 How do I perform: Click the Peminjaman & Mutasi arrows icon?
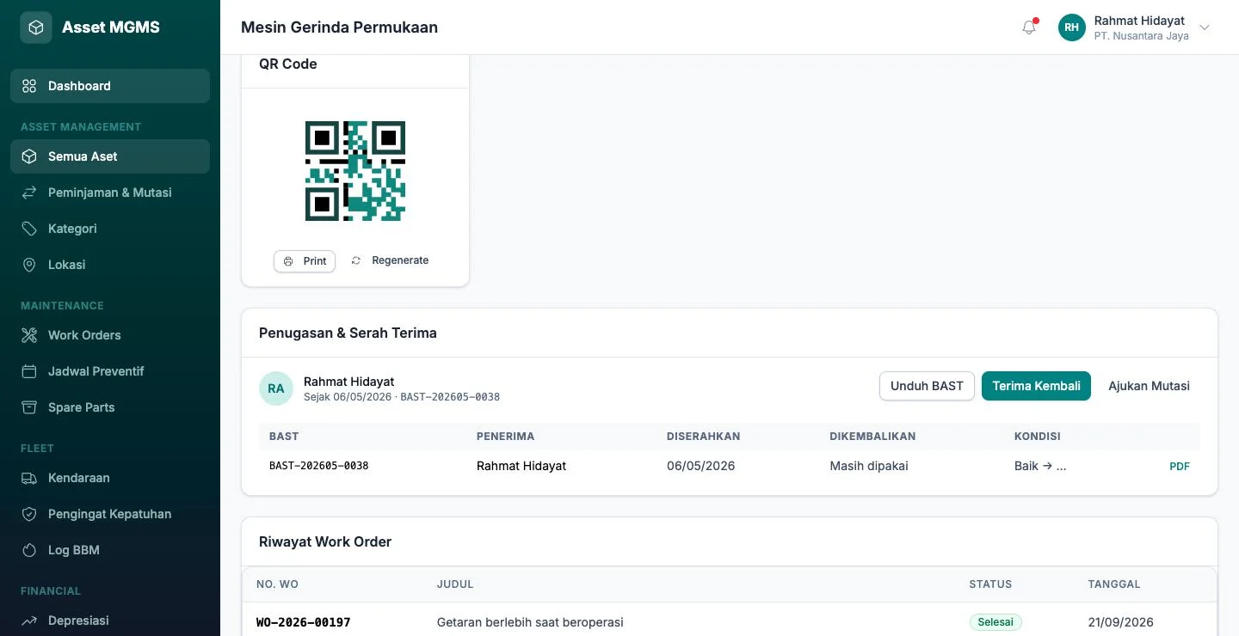pyautogui.click(x=29, y=193)
